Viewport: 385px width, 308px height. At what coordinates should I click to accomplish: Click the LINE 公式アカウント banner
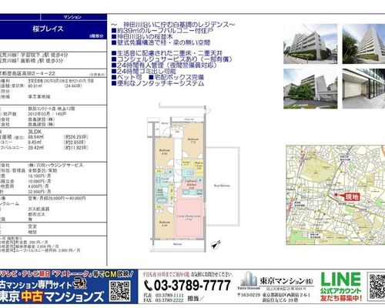pyautogui.click(x=341, y=286)
